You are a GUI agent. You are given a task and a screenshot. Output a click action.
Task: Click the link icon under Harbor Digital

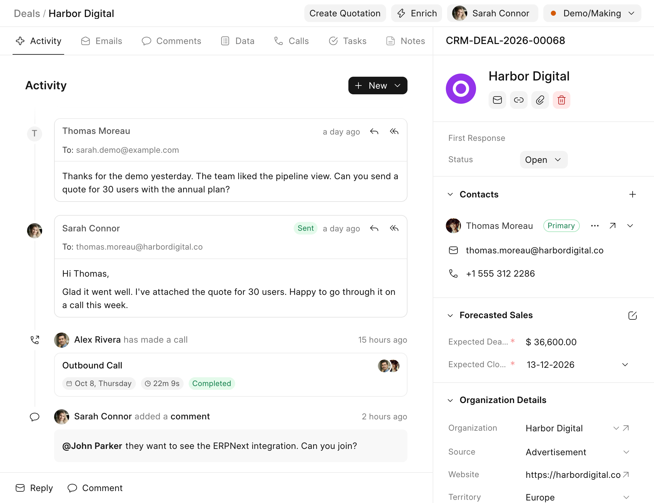click(518, 100)
